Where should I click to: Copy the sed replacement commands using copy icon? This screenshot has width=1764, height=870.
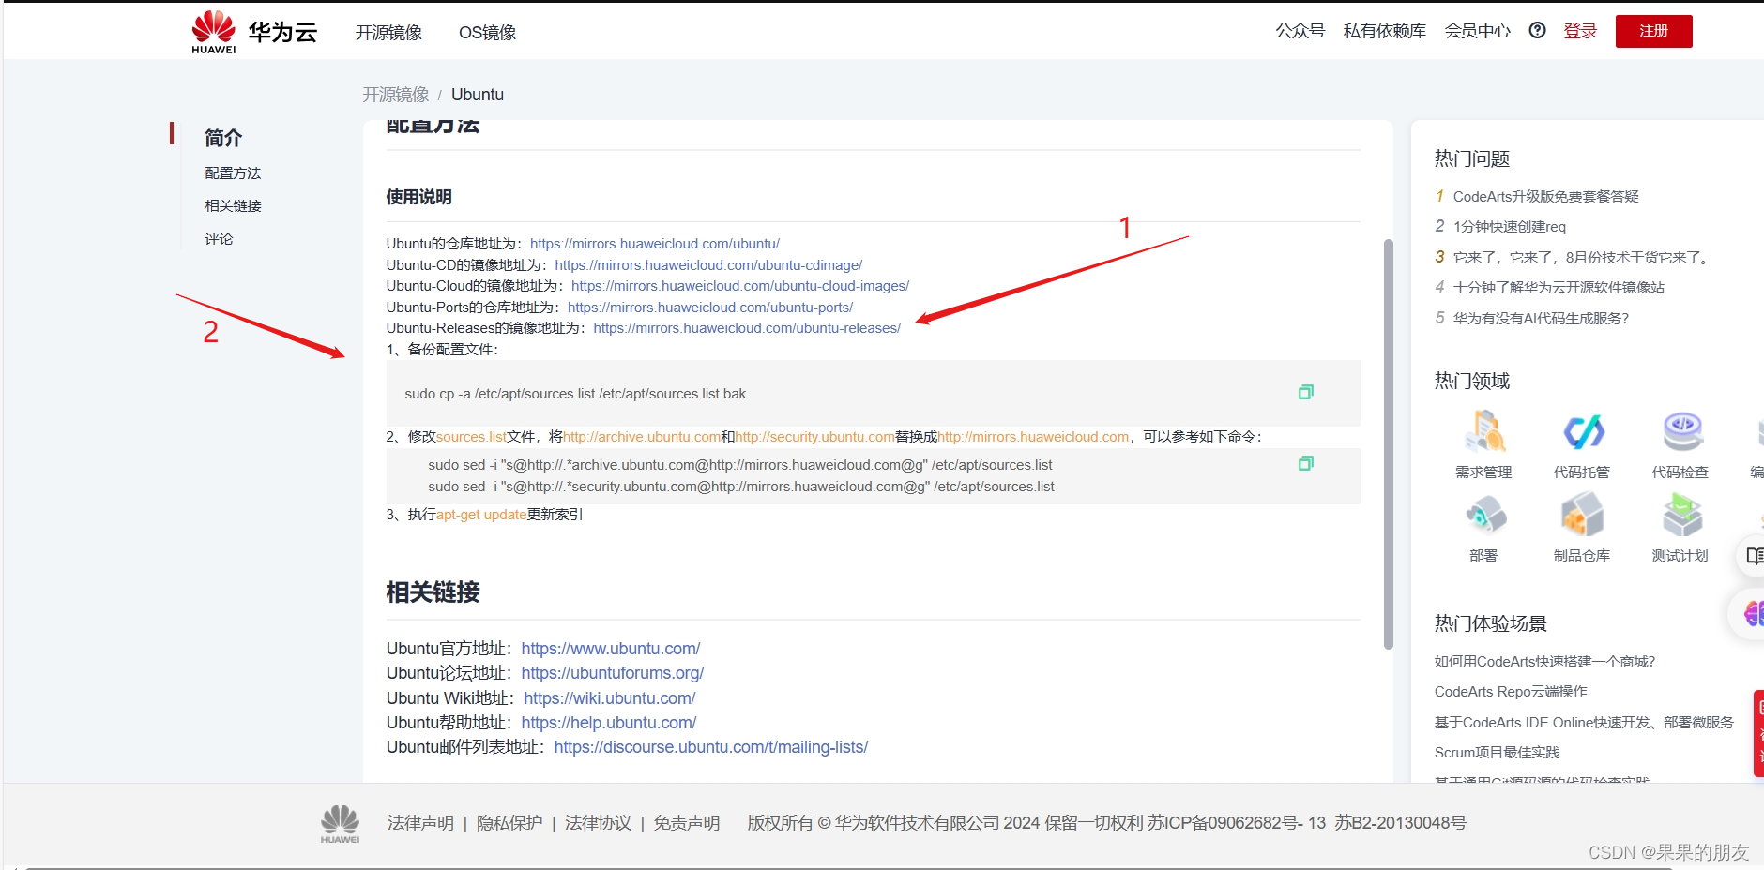click(1305, 462)
